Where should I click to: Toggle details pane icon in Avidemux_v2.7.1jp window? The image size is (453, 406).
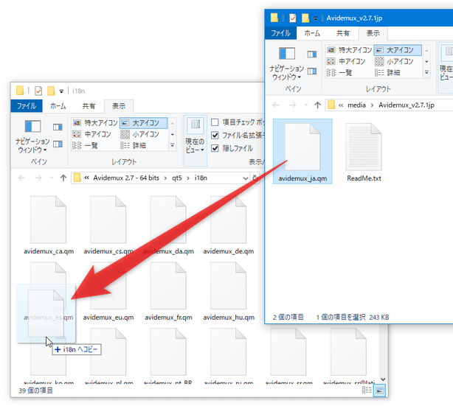(312, 71)
